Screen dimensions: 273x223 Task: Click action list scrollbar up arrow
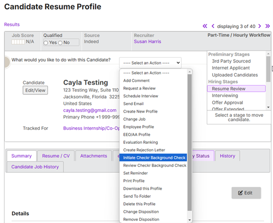190,72
